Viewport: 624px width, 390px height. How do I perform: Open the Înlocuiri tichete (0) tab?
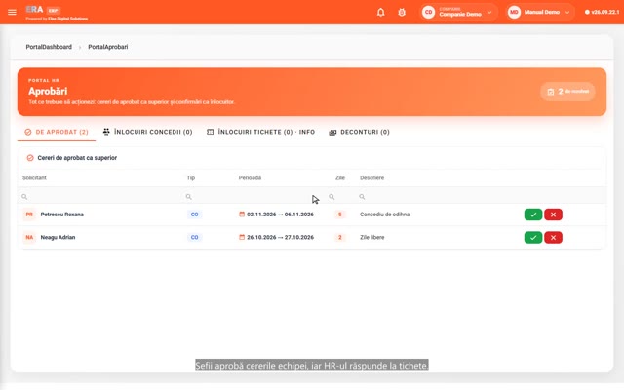click(x=260, y=132)
